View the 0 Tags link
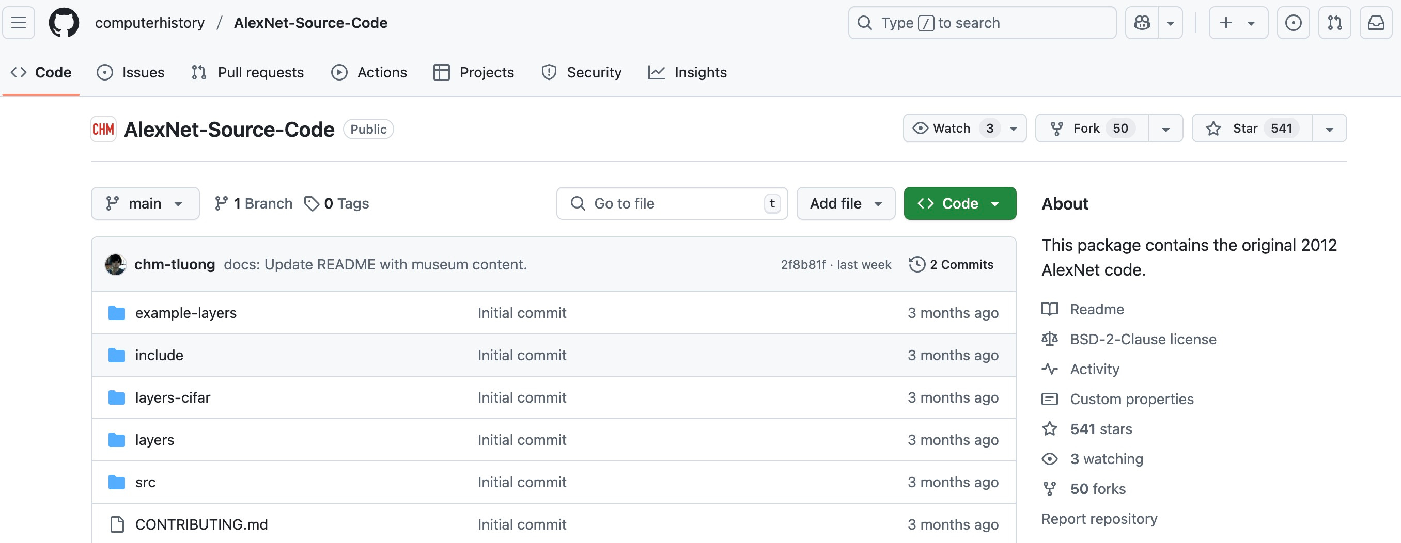 337,203
